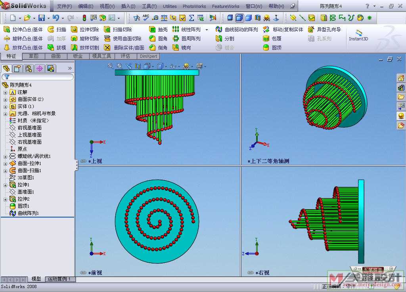
Task: Create a new document with the New icon
Action: point(12,17)
